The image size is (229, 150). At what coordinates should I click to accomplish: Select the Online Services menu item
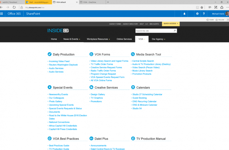124,39
